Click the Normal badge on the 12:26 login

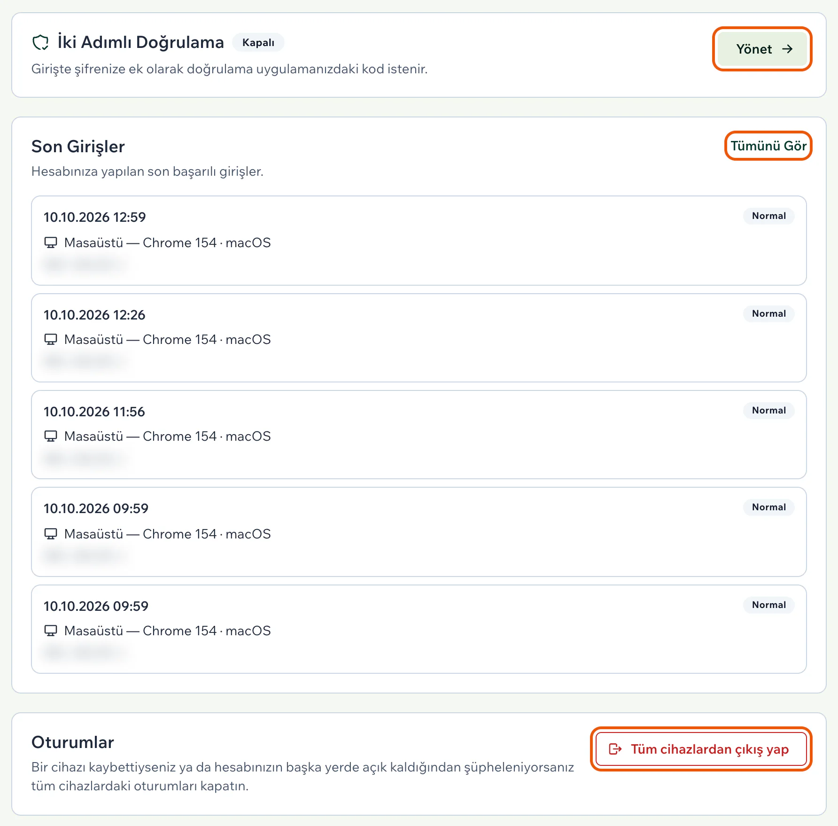(x=768, y=313)
